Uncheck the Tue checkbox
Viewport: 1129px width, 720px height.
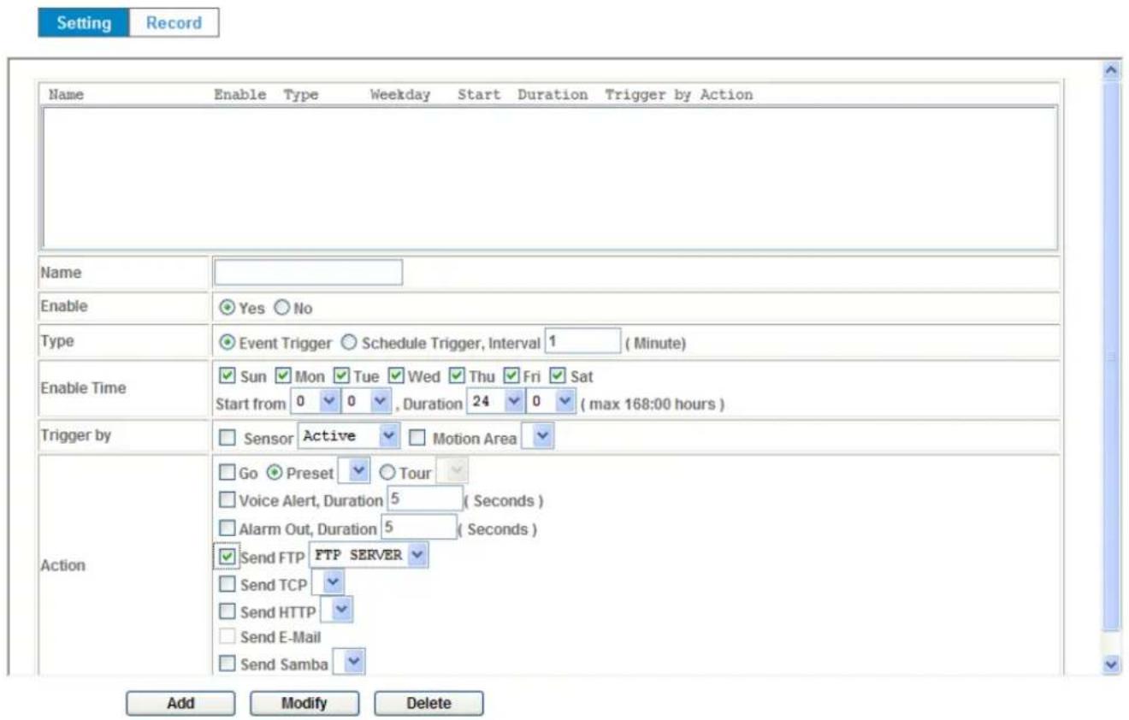coord(340,376)
